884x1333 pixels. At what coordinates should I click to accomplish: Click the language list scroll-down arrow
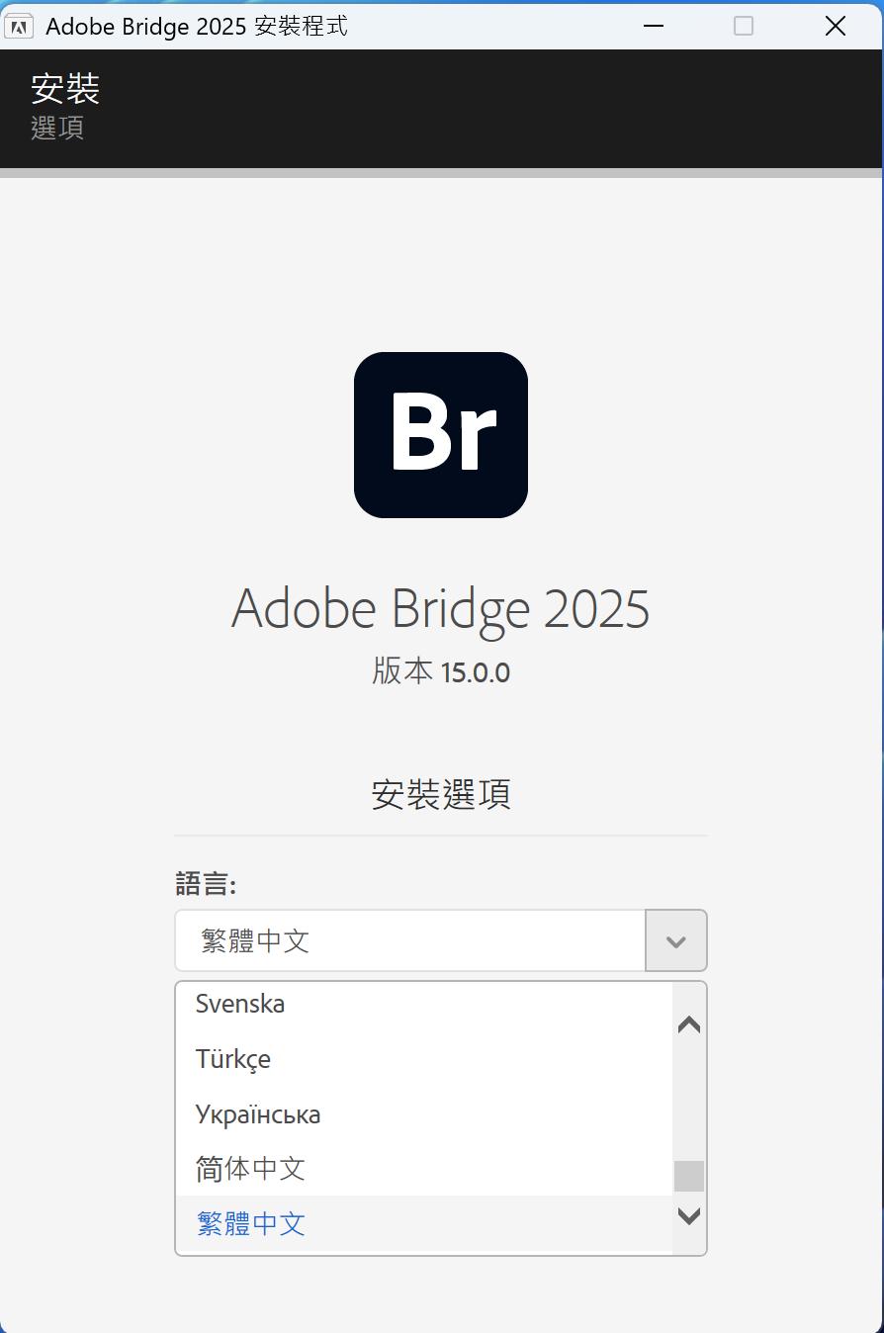tap(689, 1215)
